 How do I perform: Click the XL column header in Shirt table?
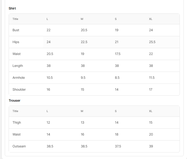[151, 19]
